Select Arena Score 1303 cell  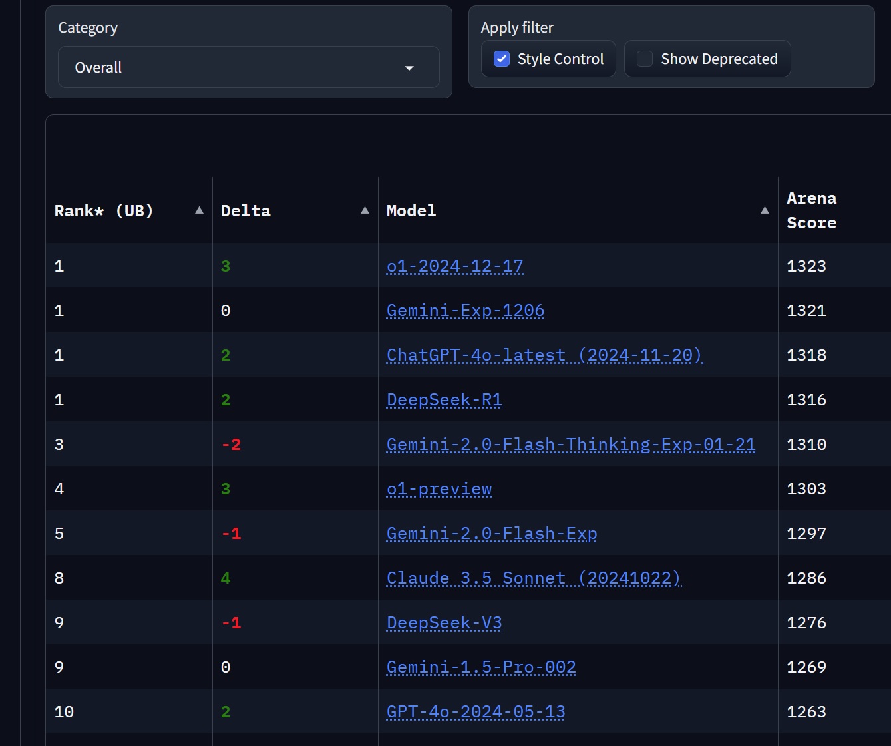click(806, 489)
